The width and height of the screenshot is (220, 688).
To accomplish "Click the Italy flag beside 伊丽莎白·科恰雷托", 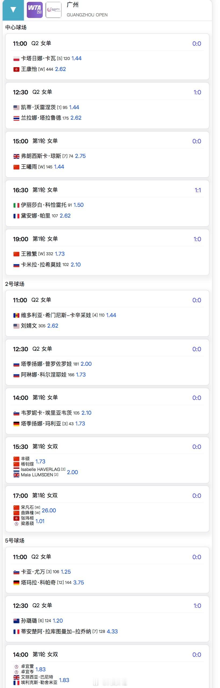I will click(16, 205).
